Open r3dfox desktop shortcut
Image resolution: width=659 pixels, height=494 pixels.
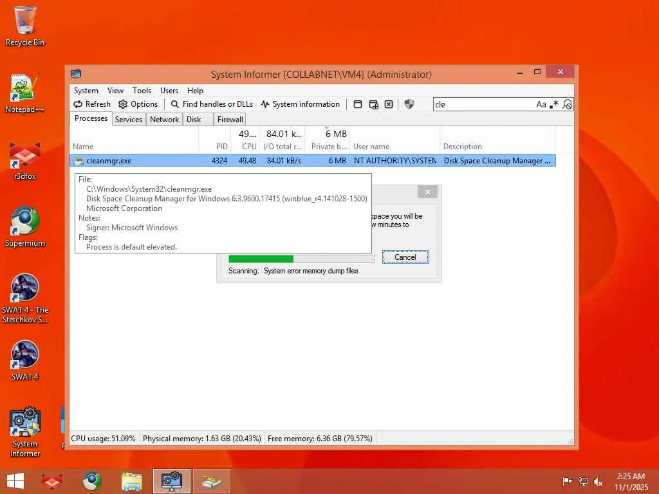point(25,160)
